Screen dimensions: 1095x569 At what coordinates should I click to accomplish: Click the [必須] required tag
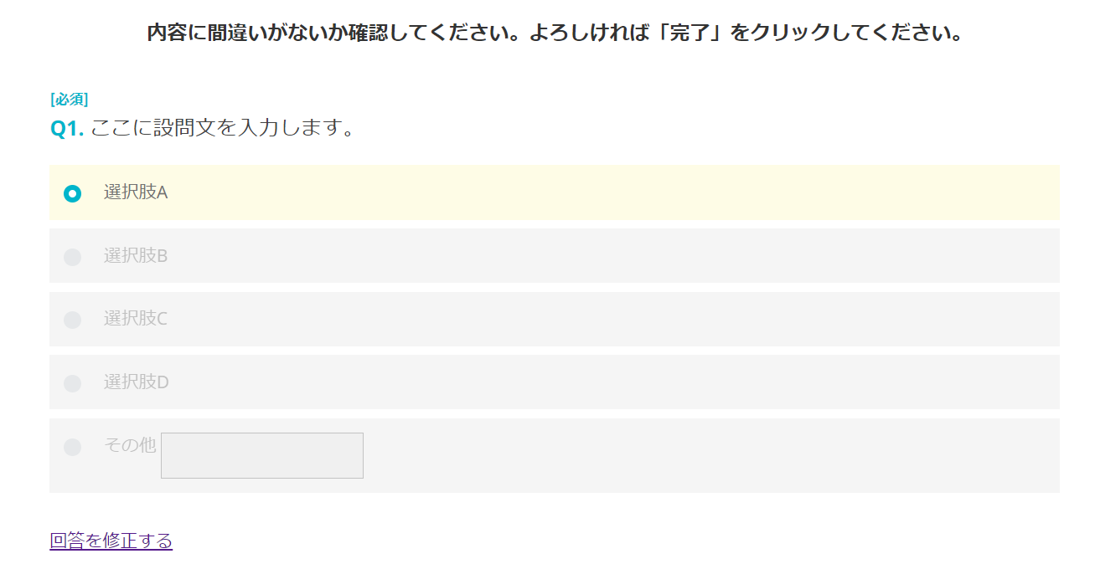point(70,100)
